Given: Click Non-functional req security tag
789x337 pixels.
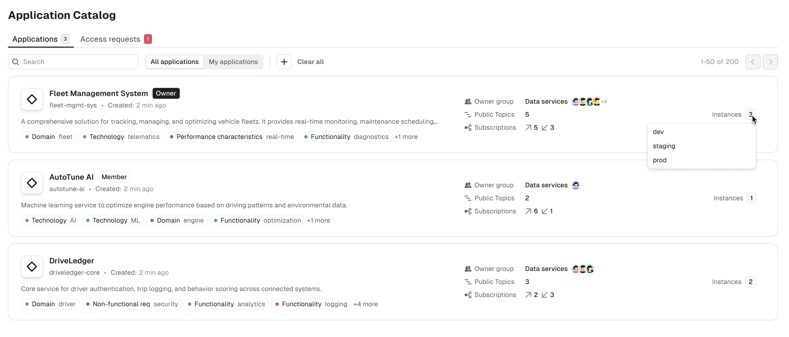Looking at the screenshot, I should (132, 304).
